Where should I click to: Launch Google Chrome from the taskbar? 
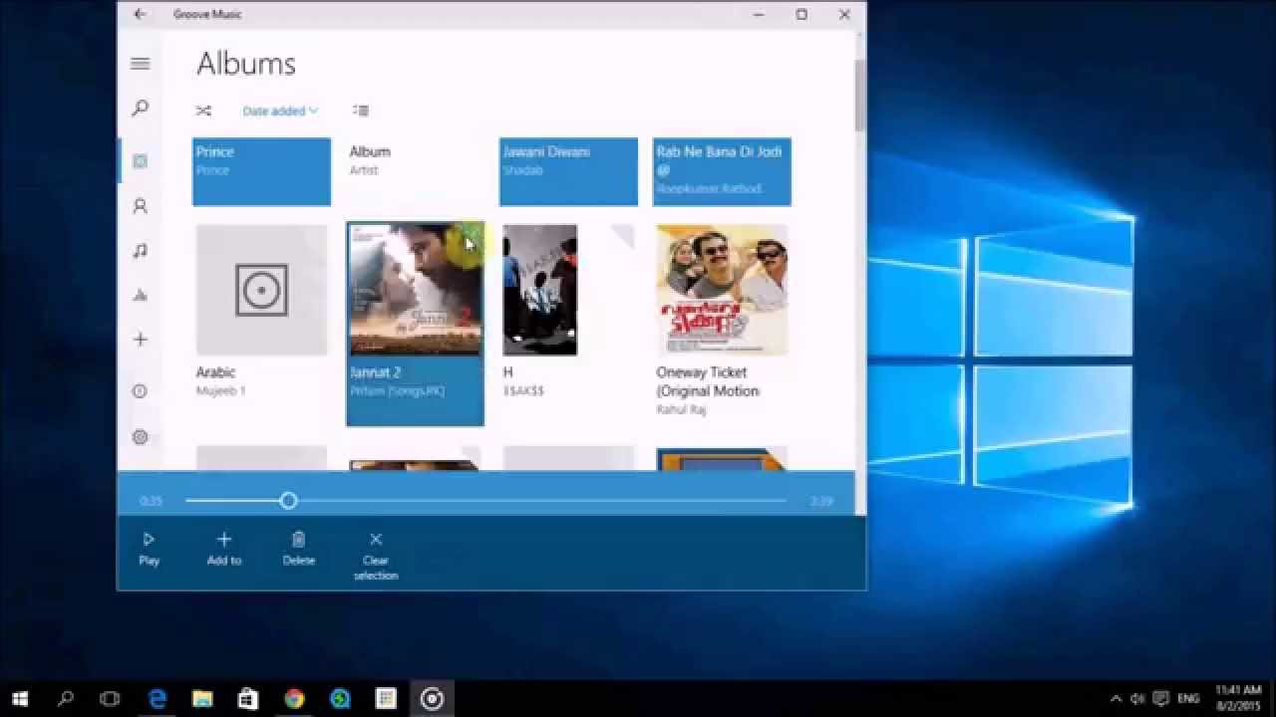(x=294, y=699)
